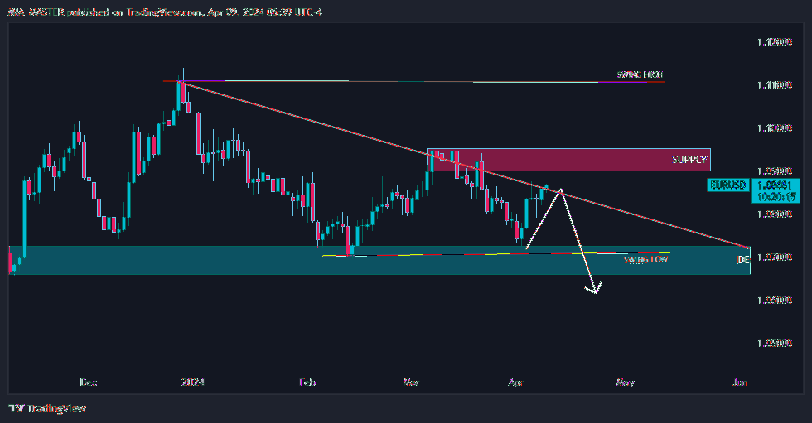The height and width of the screenshot is (423, 812).
Task: Click the 1.11000 price axis label
Action: pyautogui.click(x=775, y=84)
